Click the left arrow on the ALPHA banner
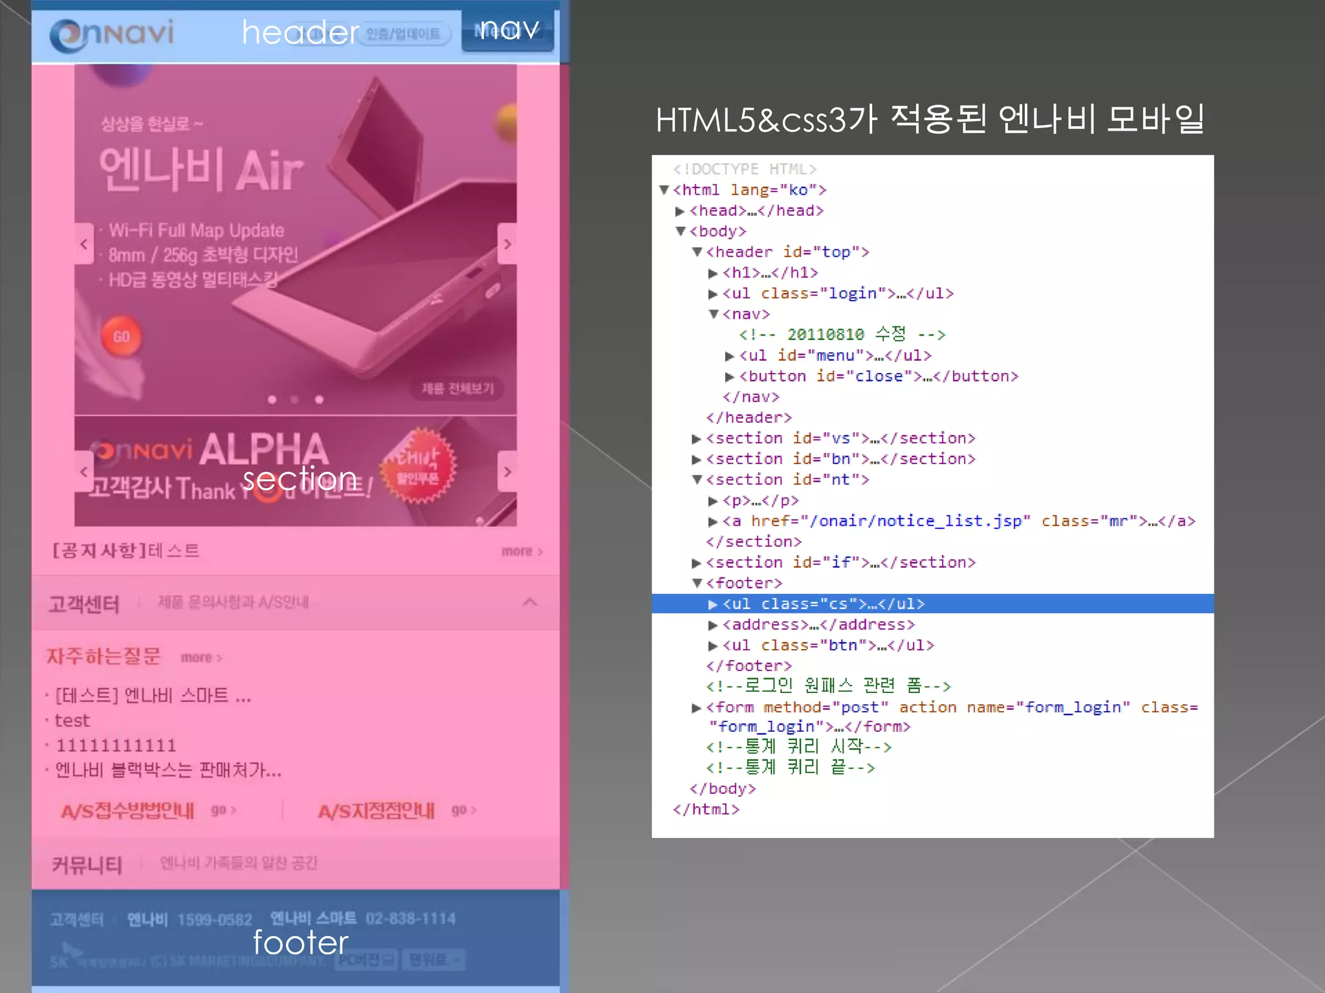Viewport: 1325px width, 993px height. pos(83,471)
